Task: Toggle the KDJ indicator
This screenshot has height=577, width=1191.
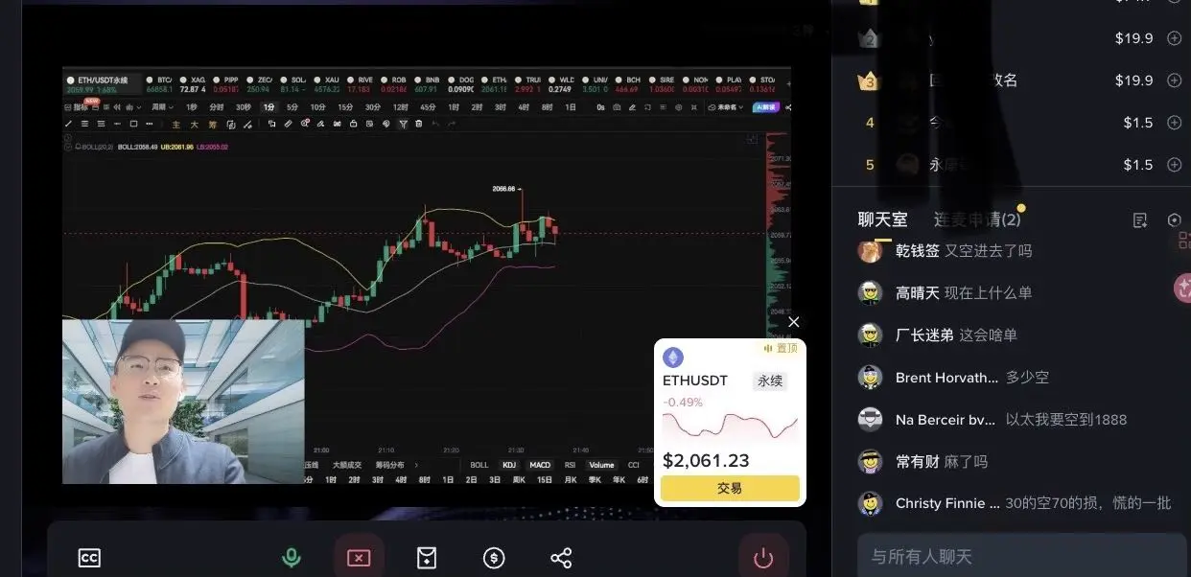Action: (x=509, y=465)
